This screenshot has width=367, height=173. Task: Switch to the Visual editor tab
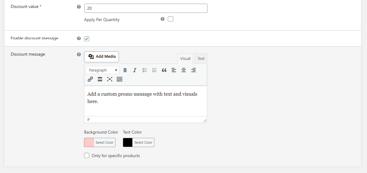pos(185,58)
